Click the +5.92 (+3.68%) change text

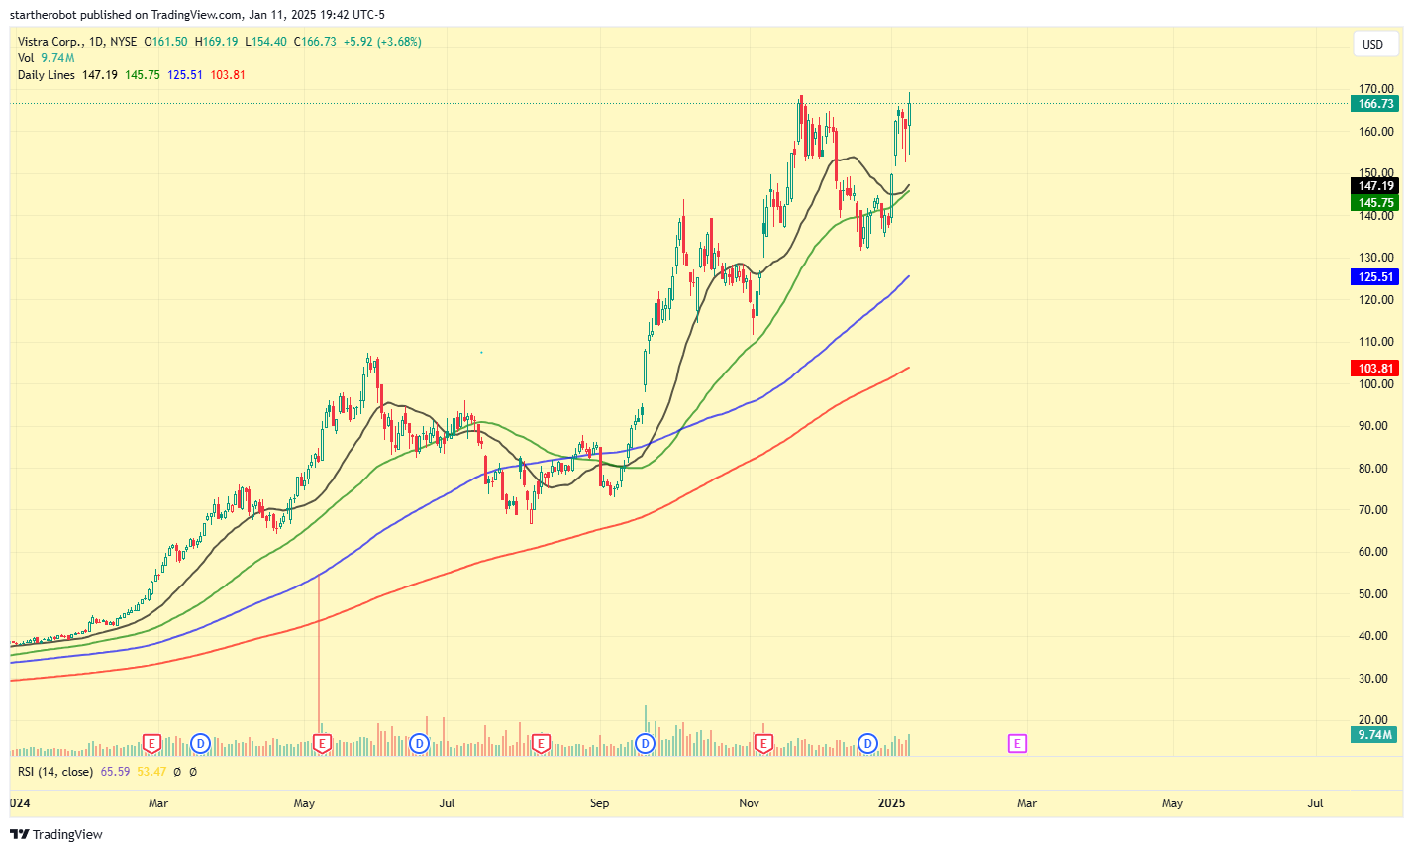click(382, 42)
